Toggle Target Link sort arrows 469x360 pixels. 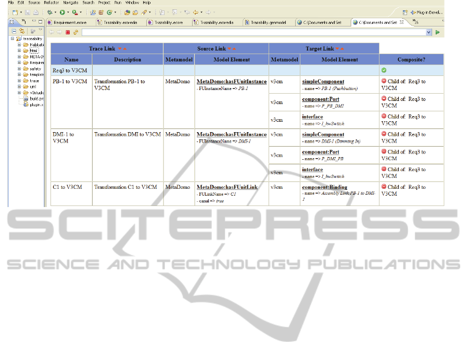click(340, 48)
